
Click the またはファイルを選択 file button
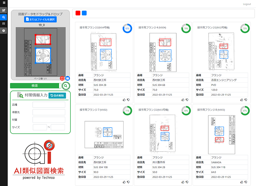coord(40,19)
